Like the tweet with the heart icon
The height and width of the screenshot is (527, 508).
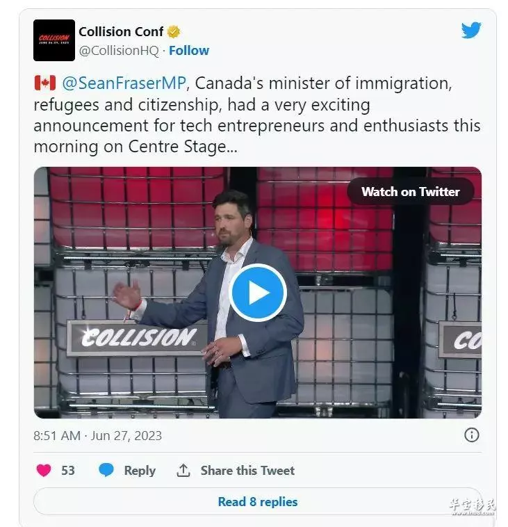(44, 470)
